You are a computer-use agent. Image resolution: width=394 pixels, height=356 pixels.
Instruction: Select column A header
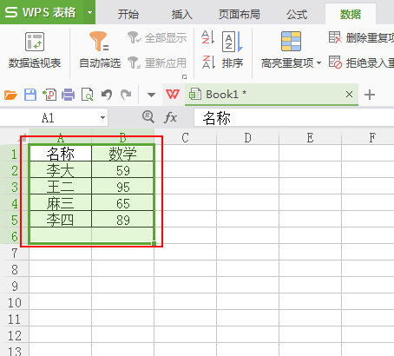pyautogui.click(x=60, y=138)
